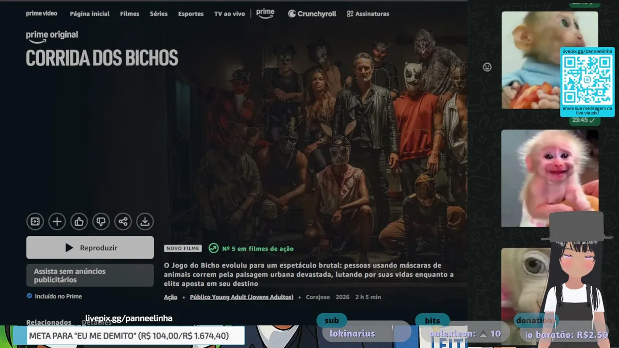Click the blue checkmark next to Incluído no Prime
619x348 pixels.
pos(29,296)
